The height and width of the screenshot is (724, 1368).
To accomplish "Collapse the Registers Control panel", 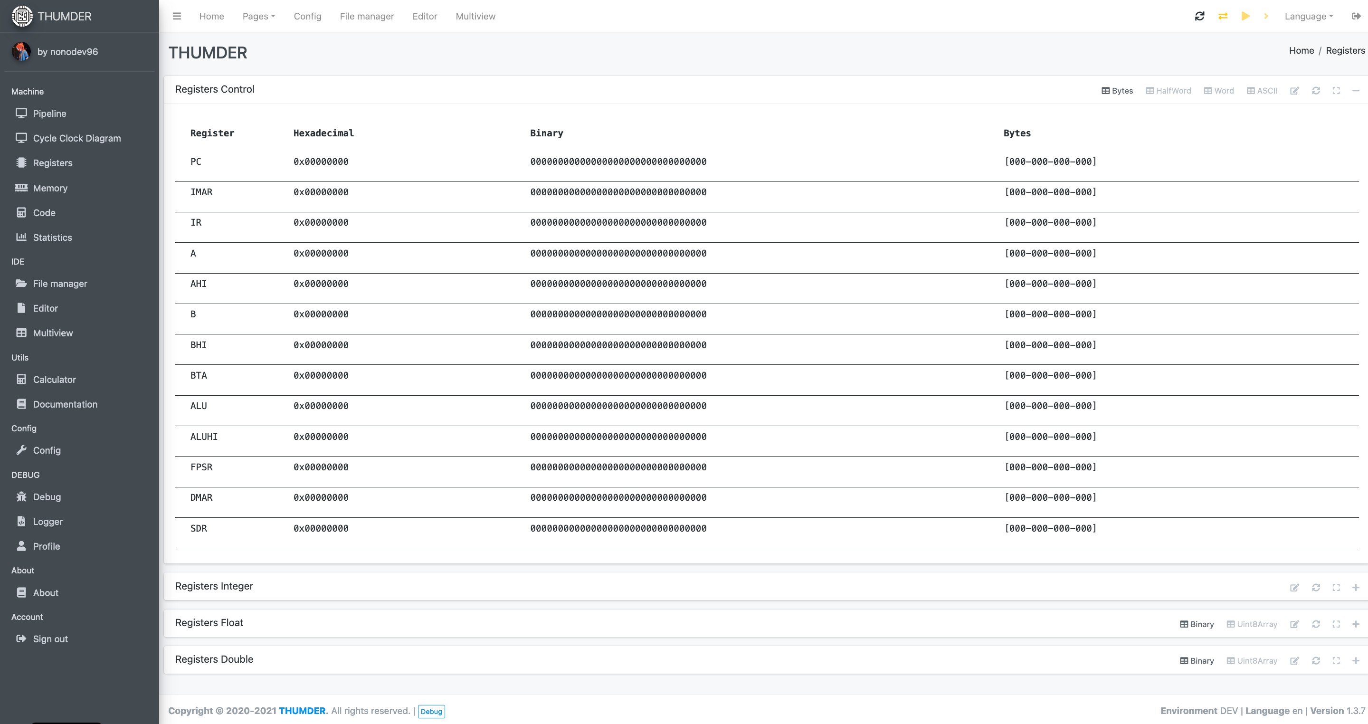I will pyautogui.click(x=1356, y=91).
